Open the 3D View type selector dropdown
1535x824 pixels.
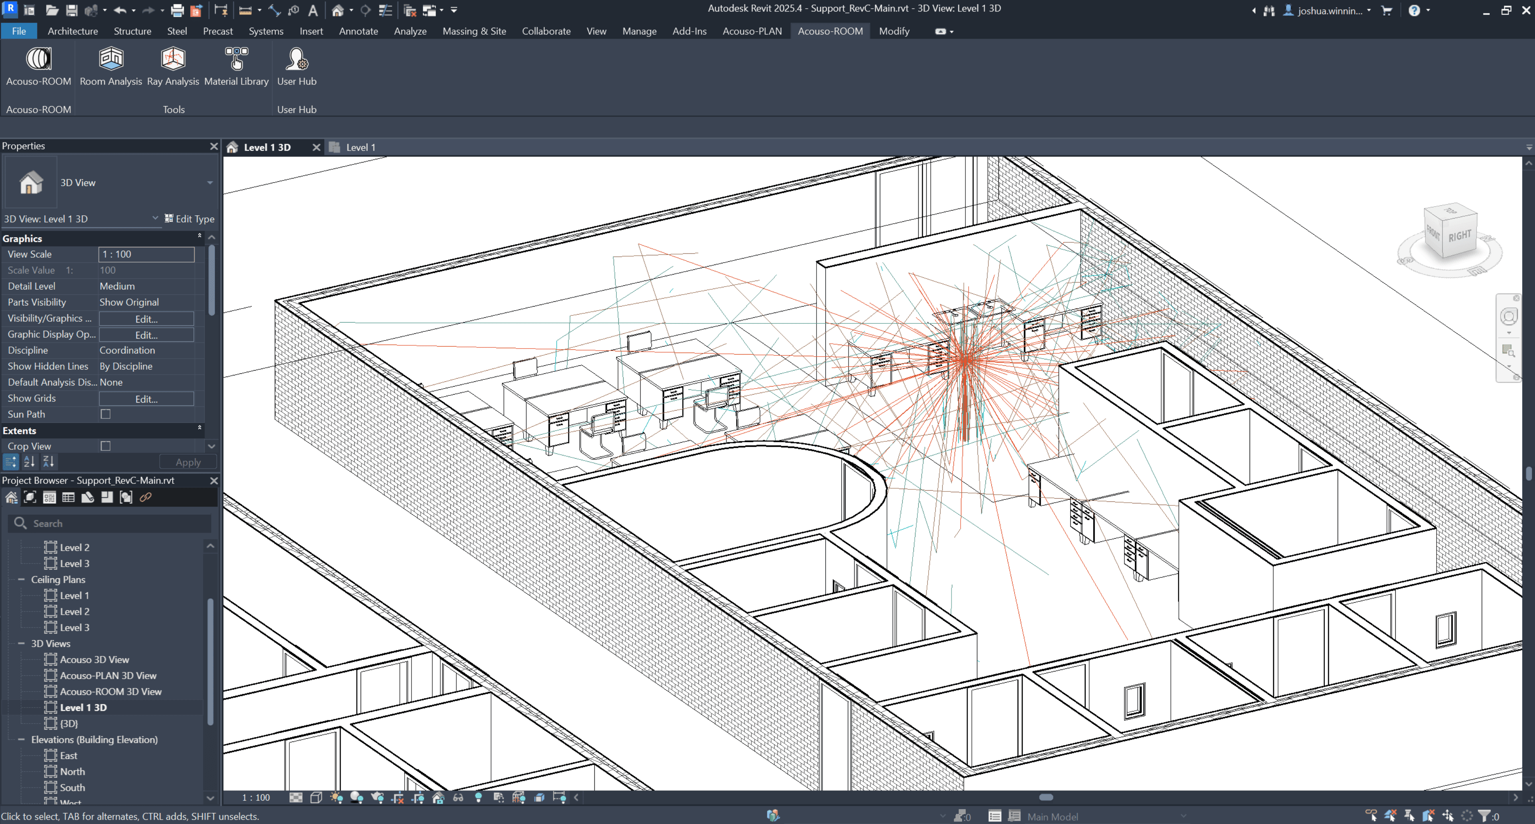(210, 182)
